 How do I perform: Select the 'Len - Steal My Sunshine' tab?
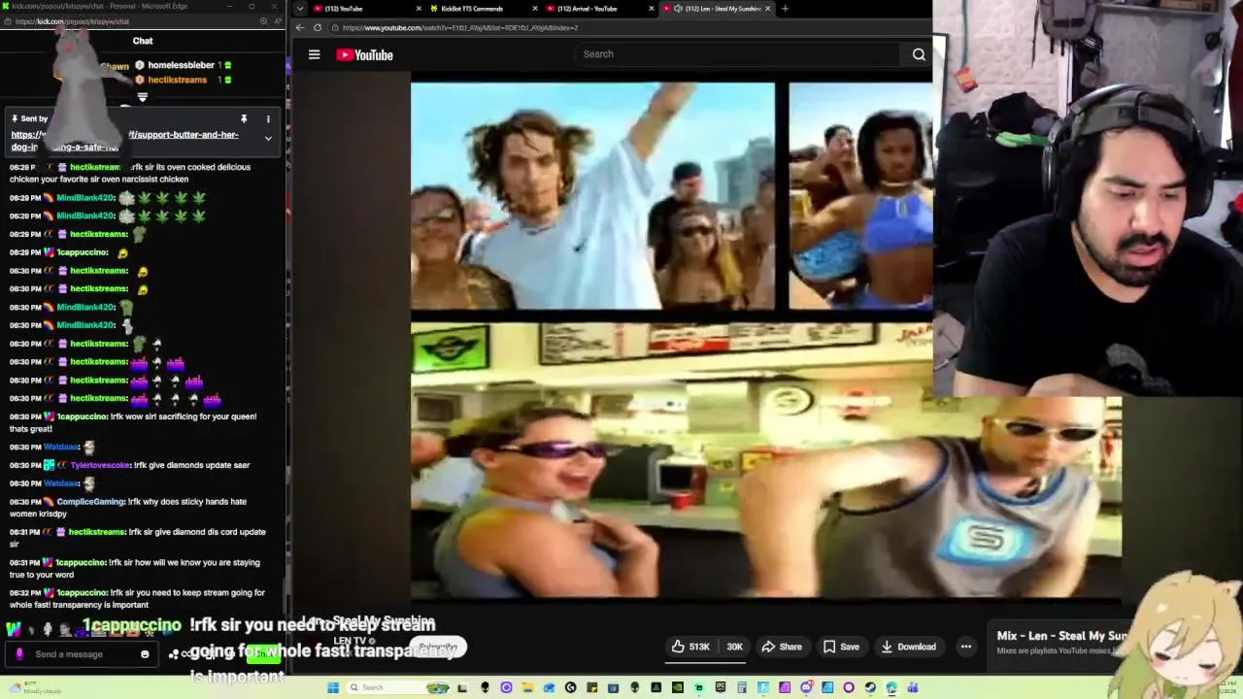717,9
